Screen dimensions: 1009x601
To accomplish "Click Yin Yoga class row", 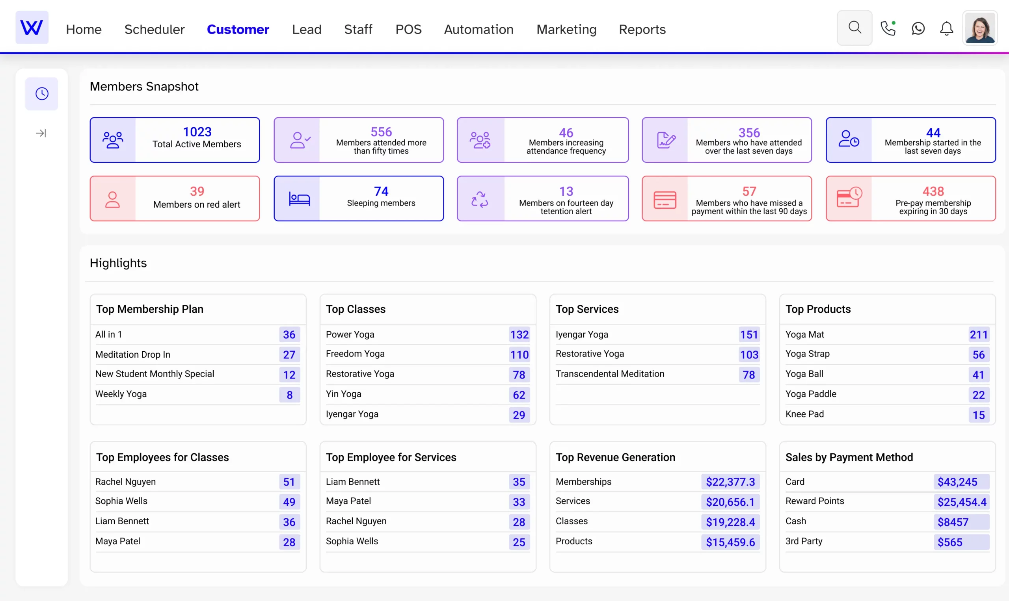I will coord(428,395).
